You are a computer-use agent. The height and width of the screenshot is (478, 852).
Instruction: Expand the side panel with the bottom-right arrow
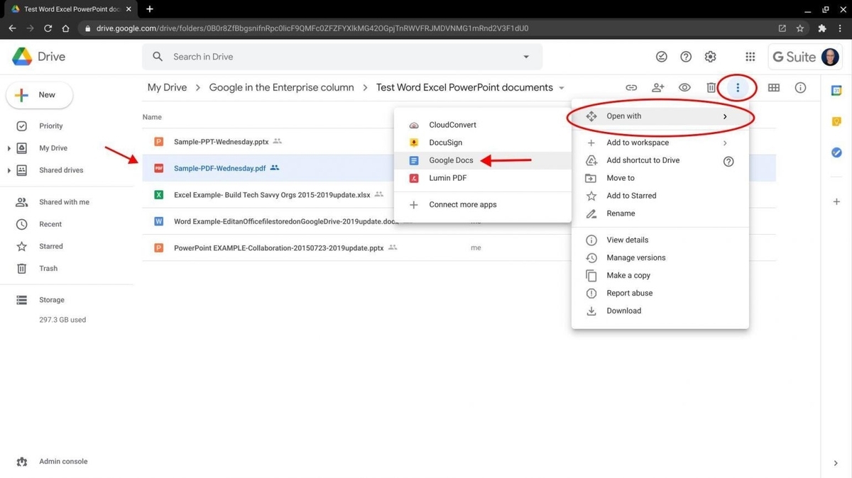[836, 462]
